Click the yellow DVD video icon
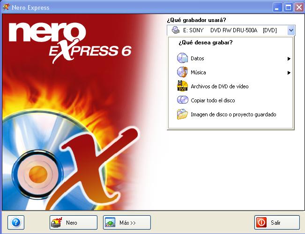Screen dimensions: 305x234 pos(182,86)
